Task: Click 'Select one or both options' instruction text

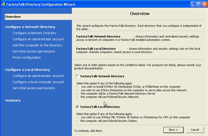Action: coord(137,67)
